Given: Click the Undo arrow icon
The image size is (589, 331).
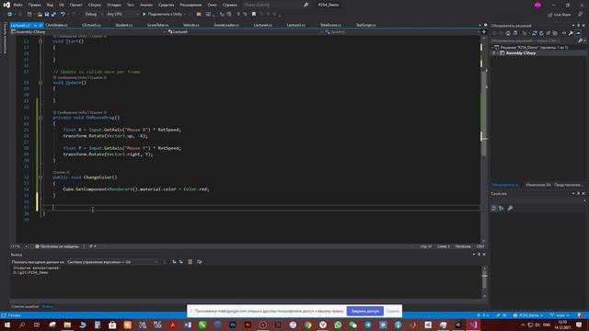Looking at the screenshot, I should pos(63,15).
